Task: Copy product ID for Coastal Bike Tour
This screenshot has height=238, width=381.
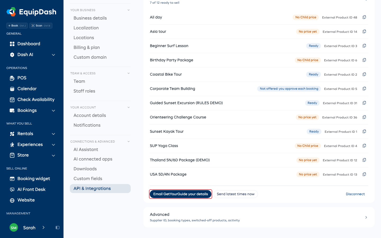Action: click(364, 74)
